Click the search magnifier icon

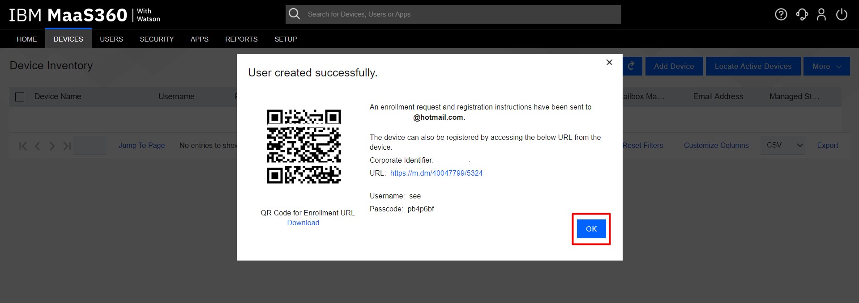[294, 14]
